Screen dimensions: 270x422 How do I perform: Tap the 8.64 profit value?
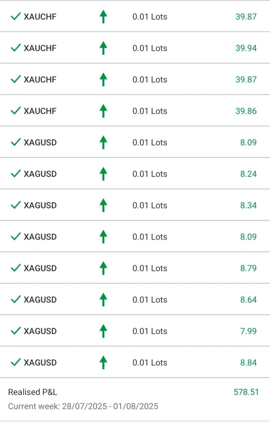(249, 299)
